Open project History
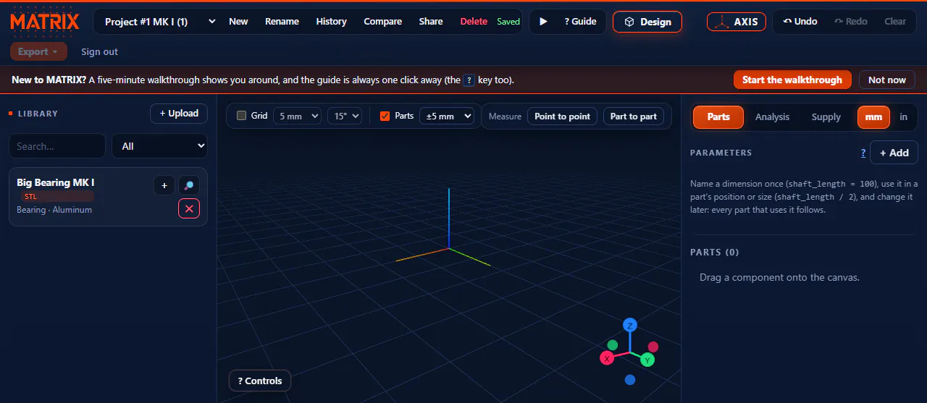 pos(331,22)
